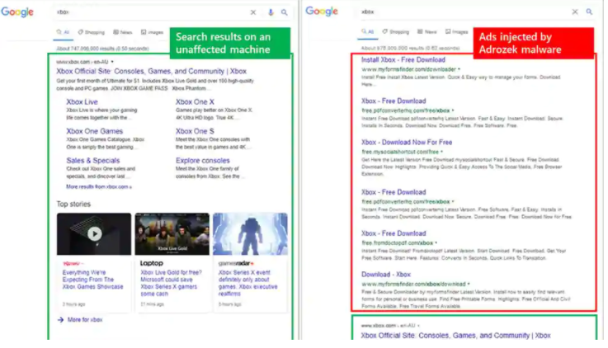608x348 pixels.
Task: Open the Xbox One Games sitelink
Action: tap(94, 131)
